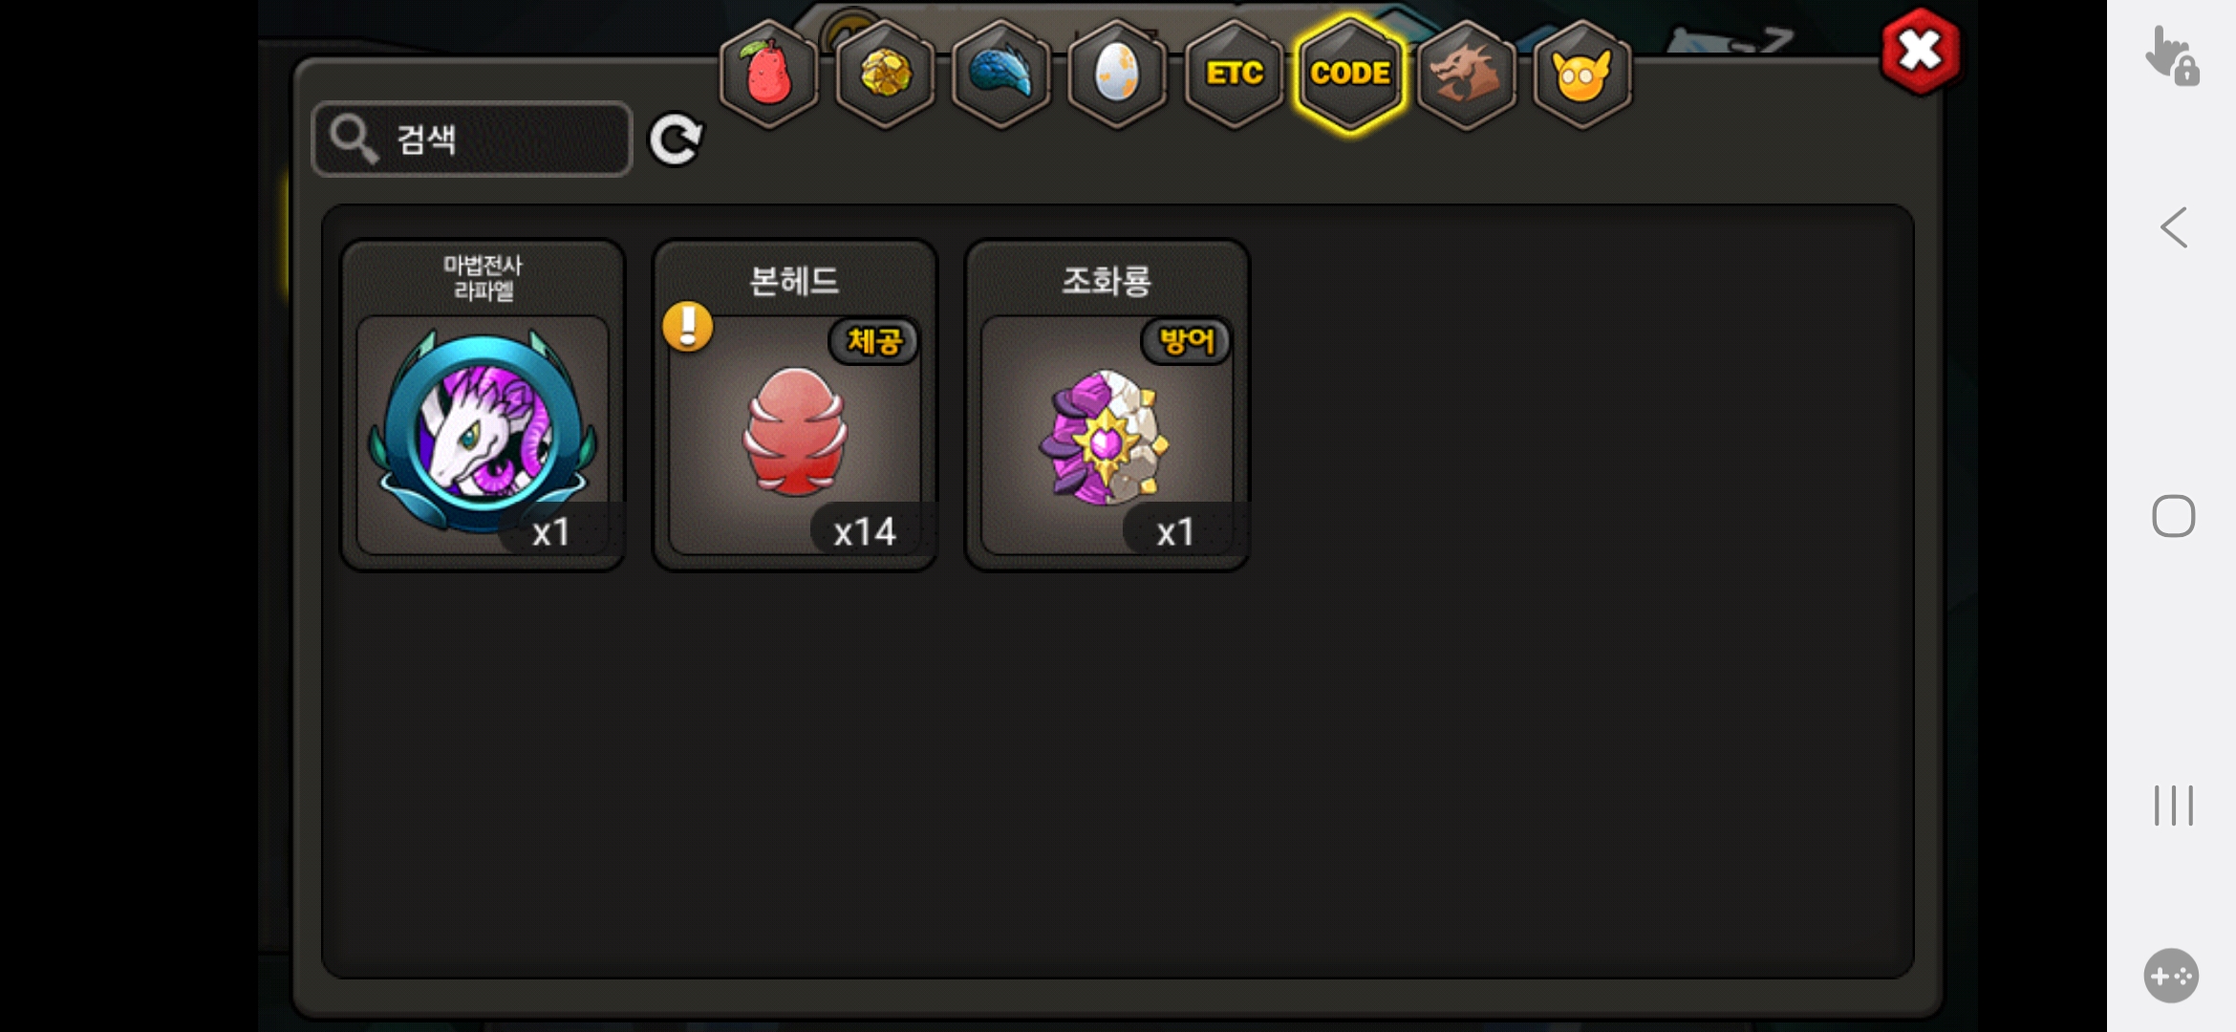Select the red 본헤드 egg item
2236x1032 pixels.
[795, 405]
